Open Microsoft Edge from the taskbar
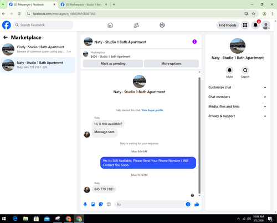277x223 pixels. click(15, 219)
